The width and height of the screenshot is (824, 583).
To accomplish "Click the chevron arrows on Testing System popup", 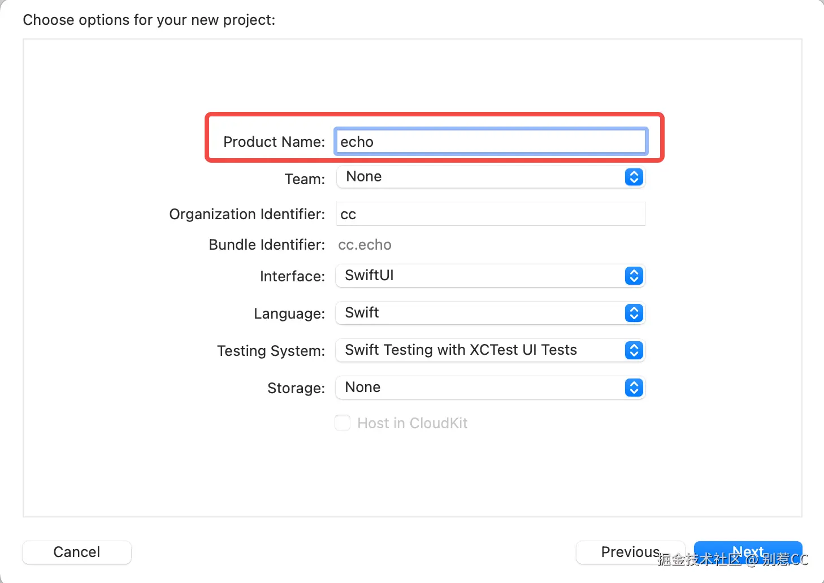I will [634, 350].
